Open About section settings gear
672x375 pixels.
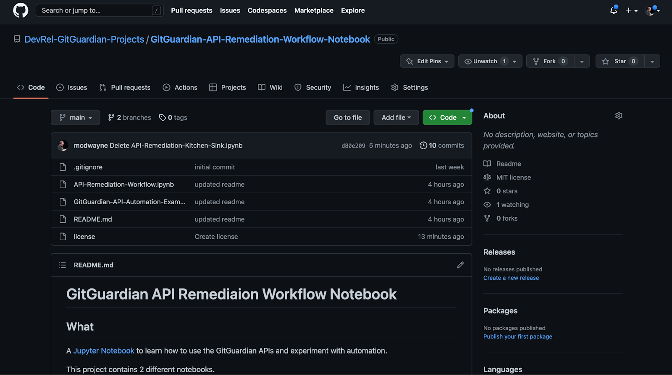[x=619, y=116]
